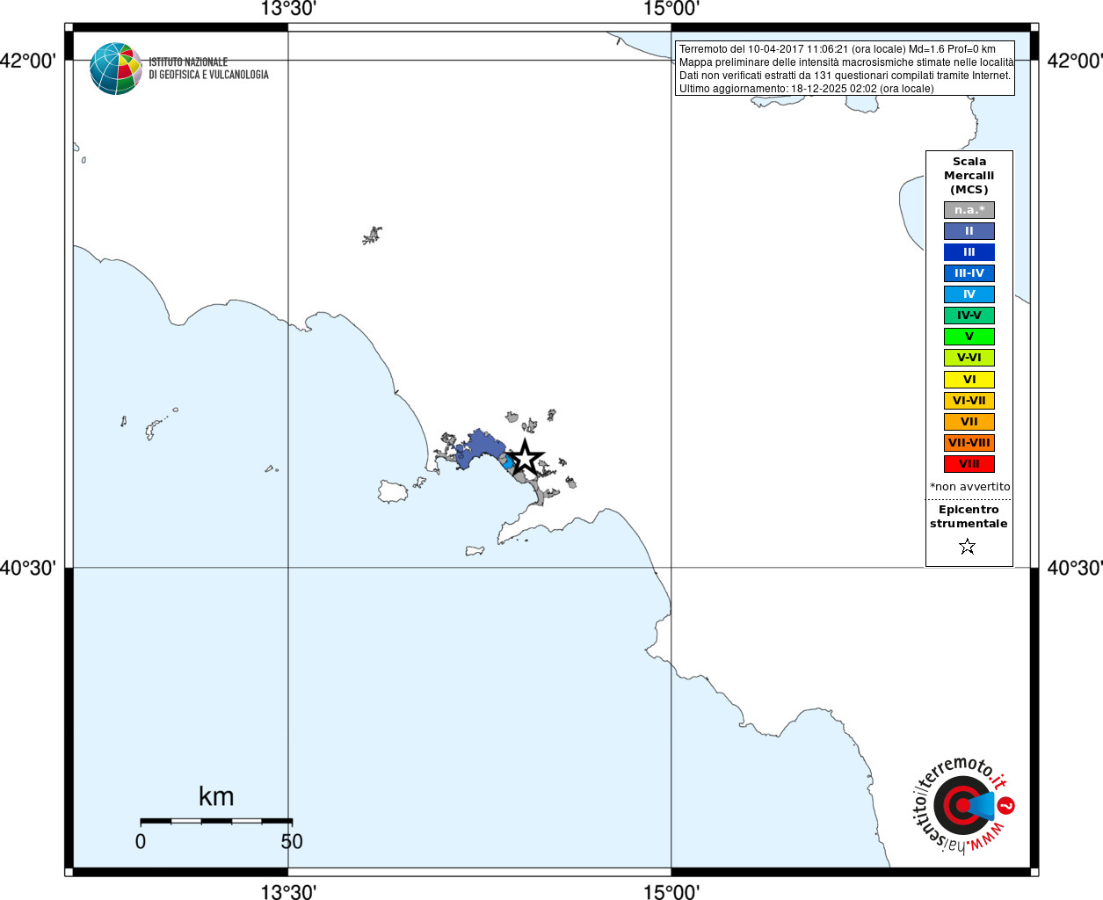Click the haisentitoilterremoto.it logo

click(x=964, y=805)
